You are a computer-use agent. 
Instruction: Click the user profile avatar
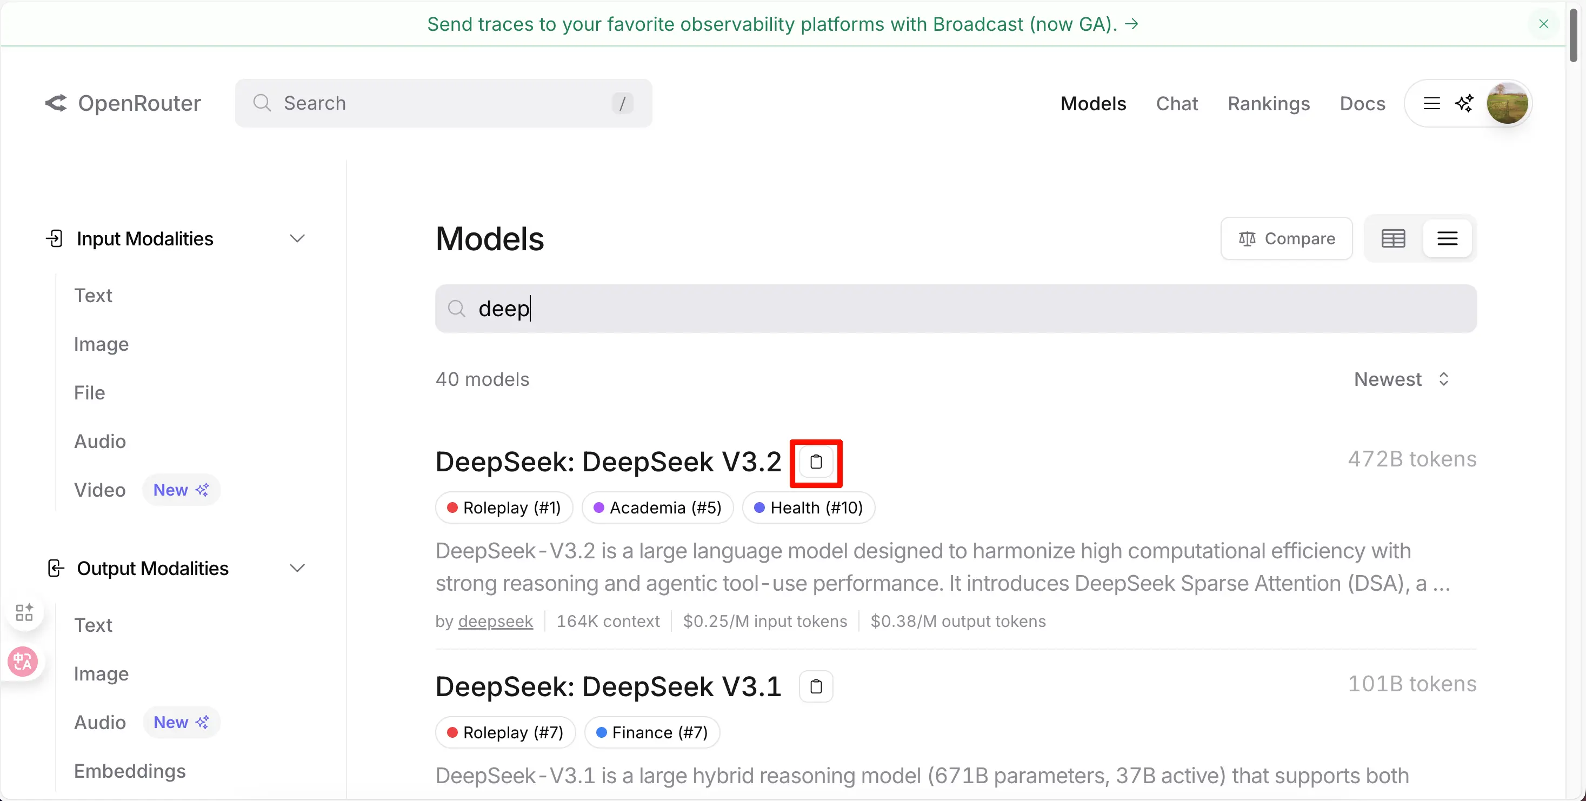pos(1507,103)
